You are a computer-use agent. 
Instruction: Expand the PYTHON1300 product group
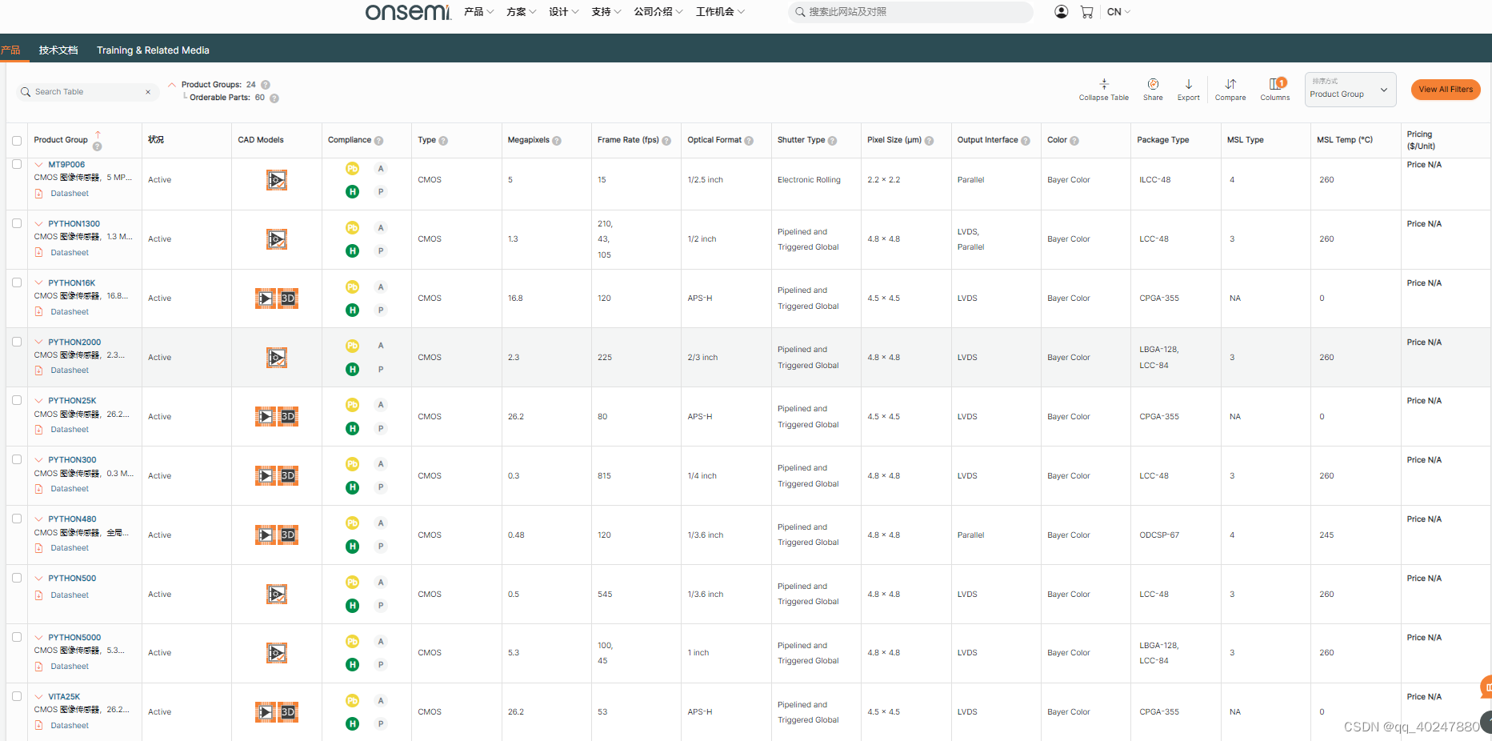38,223
